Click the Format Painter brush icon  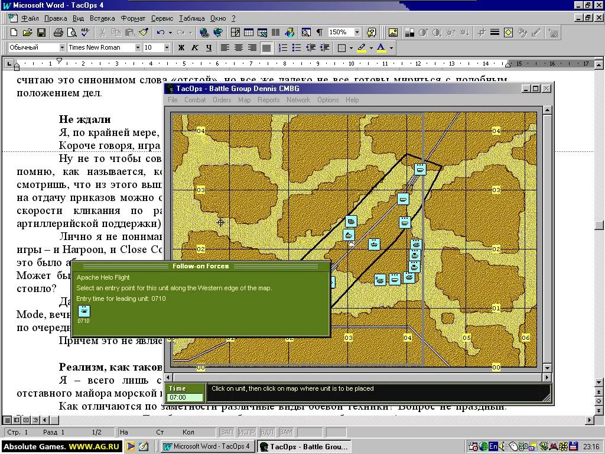[144, 33]
